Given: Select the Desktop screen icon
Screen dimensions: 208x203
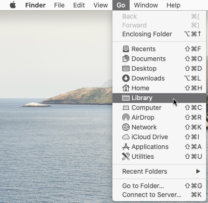Looking at the screenshot, I should [126, 68].
